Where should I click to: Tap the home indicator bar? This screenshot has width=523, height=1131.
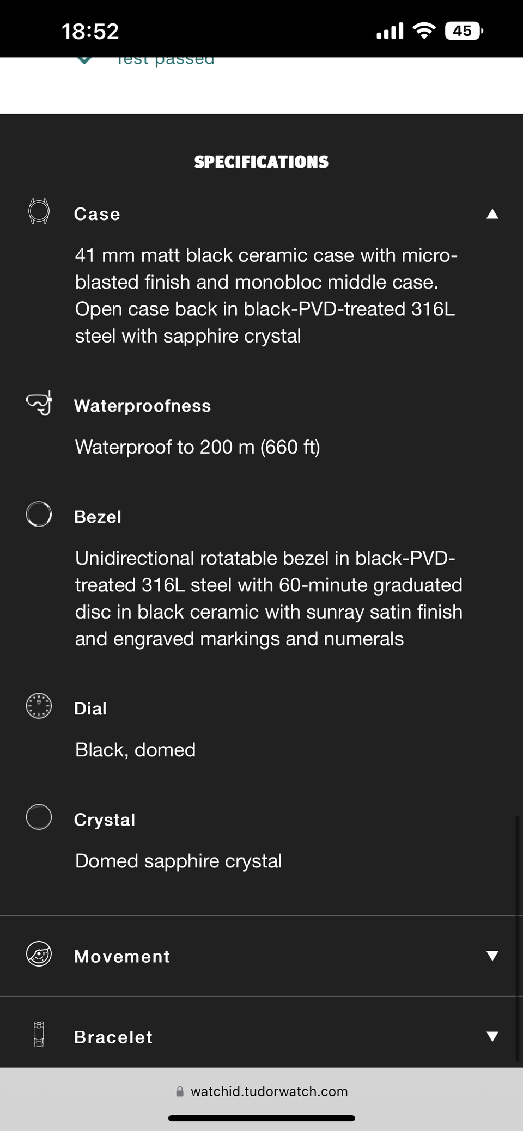261,1118
